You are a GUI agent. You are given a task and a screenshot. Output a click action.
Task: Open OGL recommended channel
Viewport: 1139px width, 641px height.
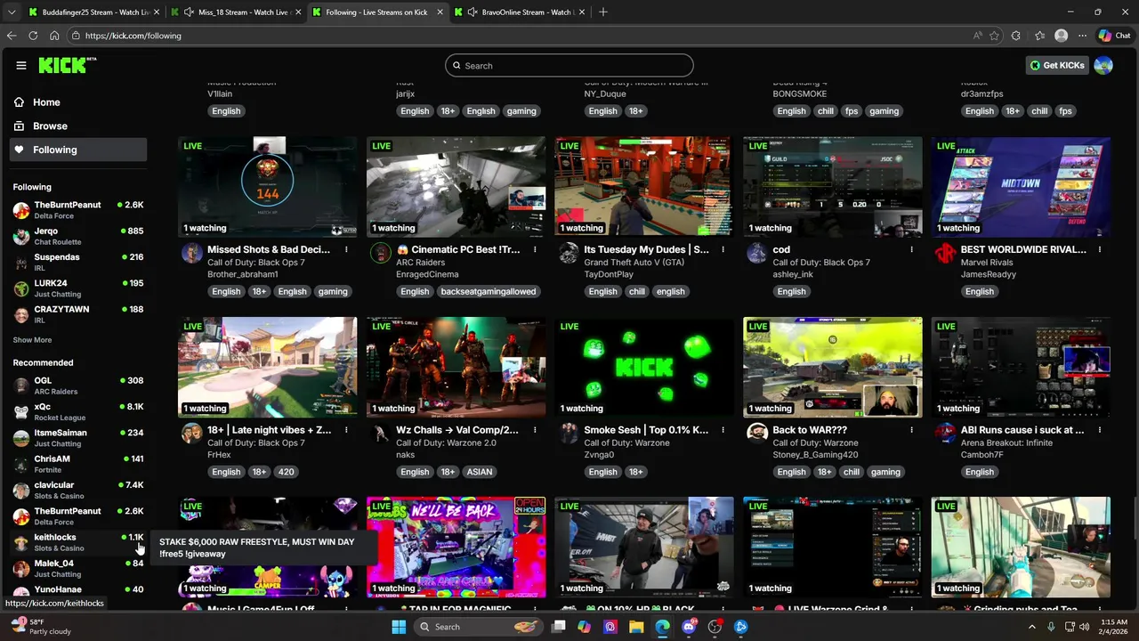(x=79, y=385)
